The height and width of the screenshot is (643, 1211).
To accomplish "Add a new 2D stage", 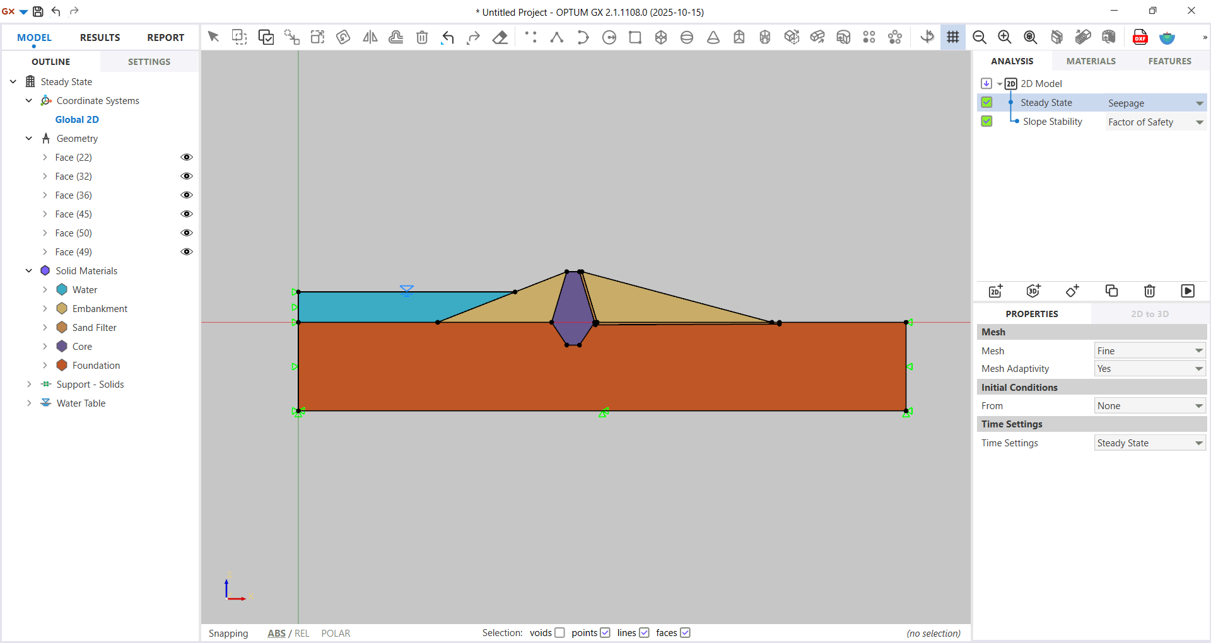I will click(996, 291).
